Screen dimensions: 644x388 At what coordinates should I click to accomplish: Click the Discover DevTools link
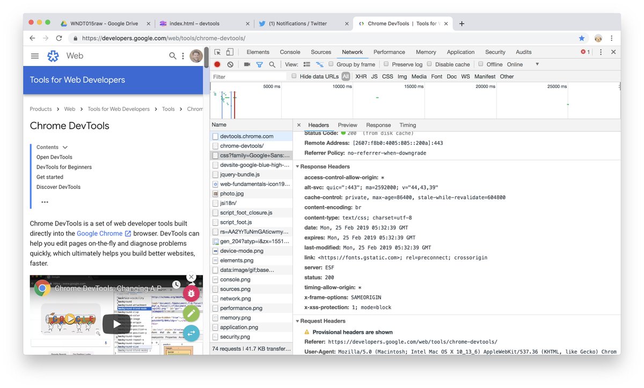point(58,187)
